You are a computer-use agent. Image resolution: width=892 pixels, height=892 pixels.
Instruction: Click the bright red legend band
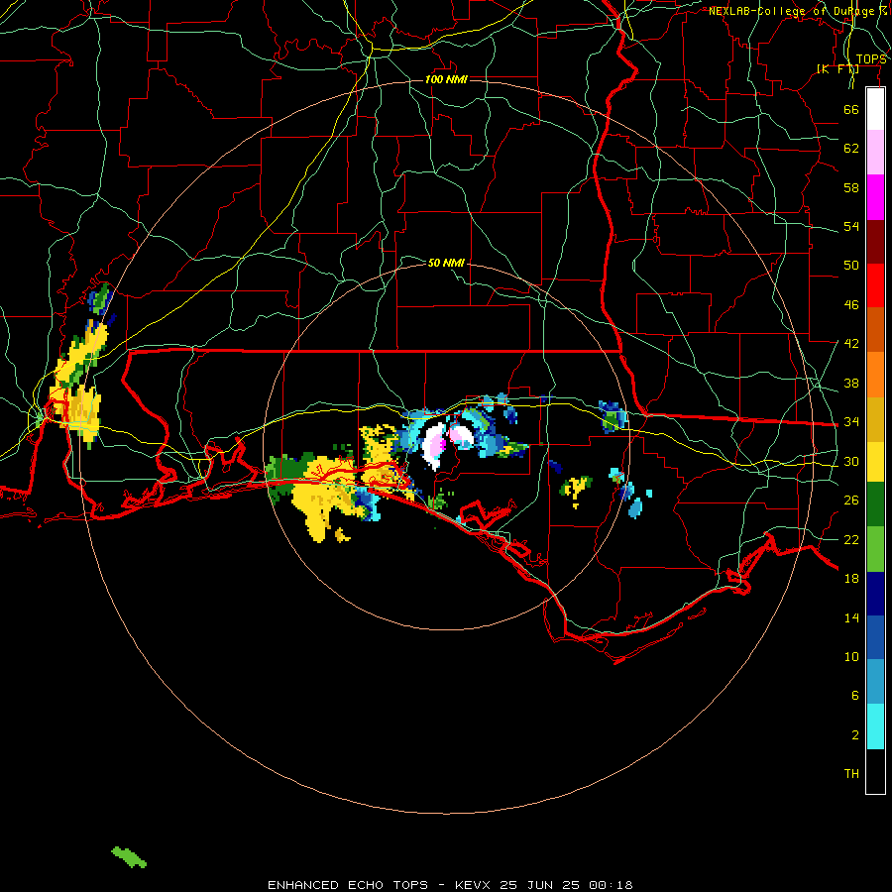pyautogui.click(x=875, y=285)
